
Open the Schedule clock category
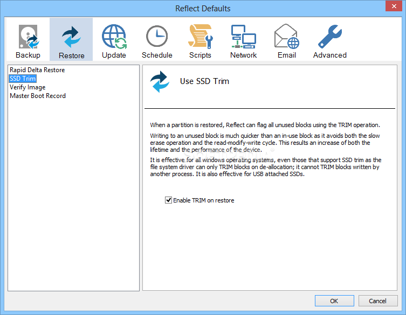(157, 39)
